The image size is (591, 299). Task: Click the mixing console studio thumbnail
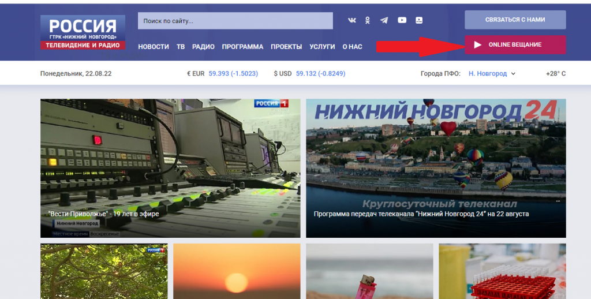[x=170, y=168]
